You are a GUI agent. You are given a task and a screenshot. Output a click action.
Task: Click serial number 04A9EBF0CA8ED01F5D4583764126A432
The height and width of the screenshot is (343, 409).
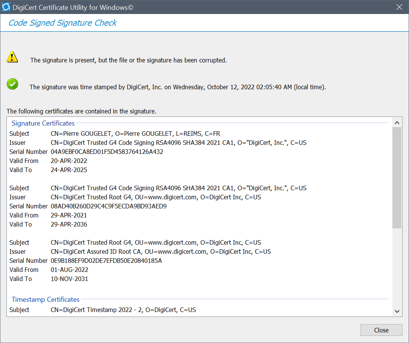tap(107, 152)
